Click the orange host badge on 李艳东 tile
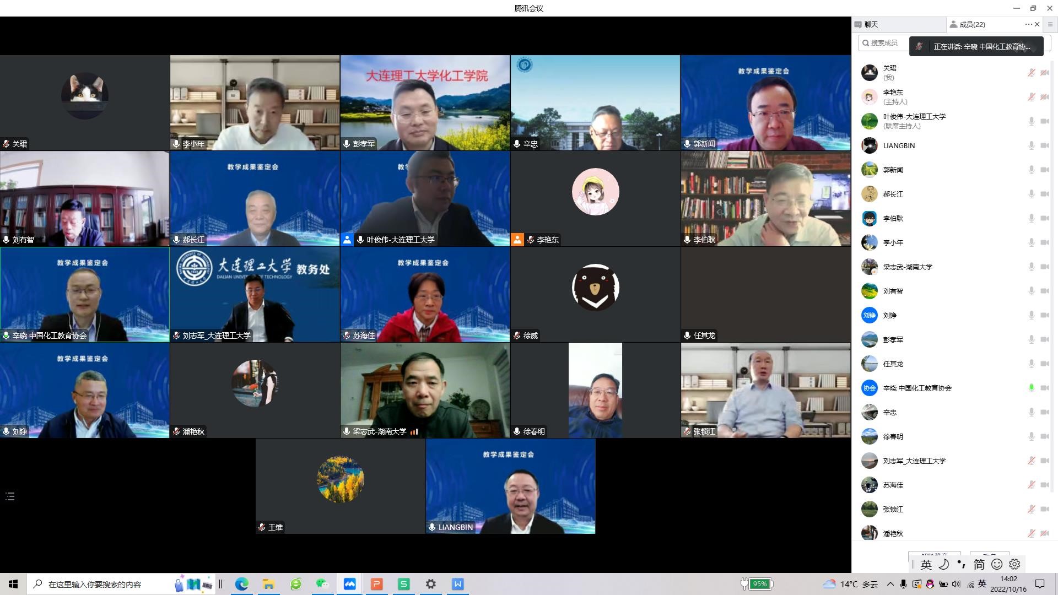Screen dimensions: 1058x595 (517, 240)
